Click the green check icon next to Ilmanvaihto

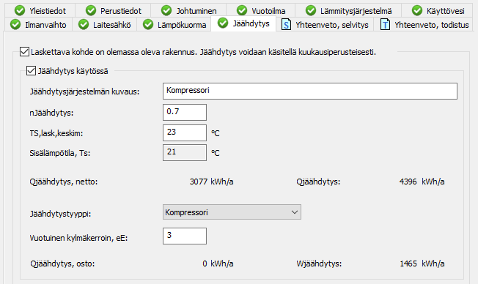click(15, 24)
